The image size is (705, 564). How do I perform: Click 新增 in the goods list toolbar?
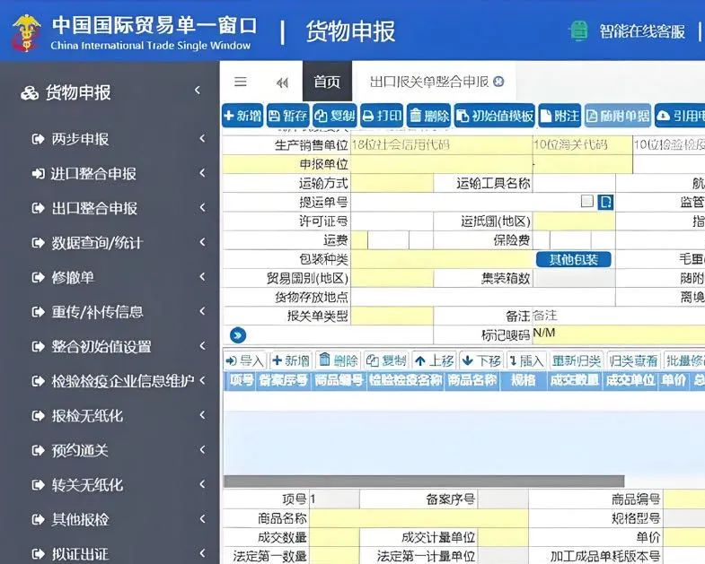291,360
